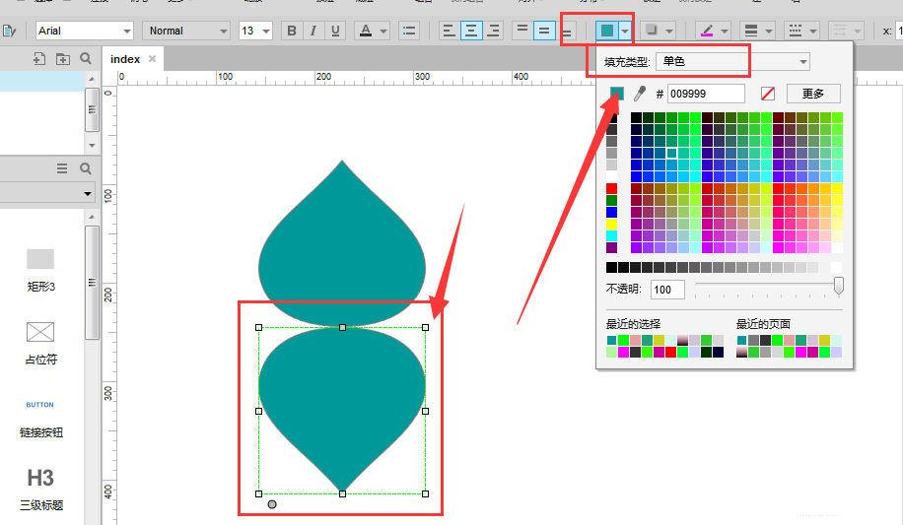Click the line pattern dashed icon
This screenshot has height=525, width=903.
(796, 31)
